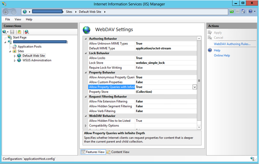Viewport: 259px width, 164px height.
Task: Open the Help menu
Action: pyautogui.click(x=29, y=19)
